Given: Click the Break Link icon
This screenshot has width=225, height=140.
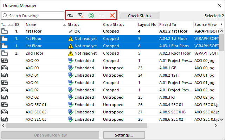Looking at the screenshot, I should tap(81, 16).
